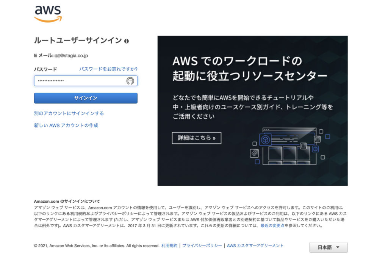
Task: Click the cube icon in banner illustration
Action: click(x=265, y=140)
